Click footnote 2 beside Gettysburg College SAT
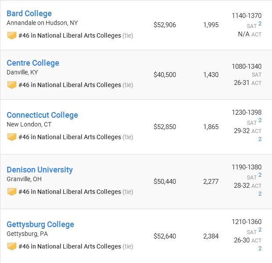The height and width of the screenshot is (263, 272). click(x=260, y=229)
